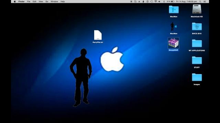220x123 pixels.
Task: Click the BHCS 2015 name label
Action: click(x=197, y=33)
